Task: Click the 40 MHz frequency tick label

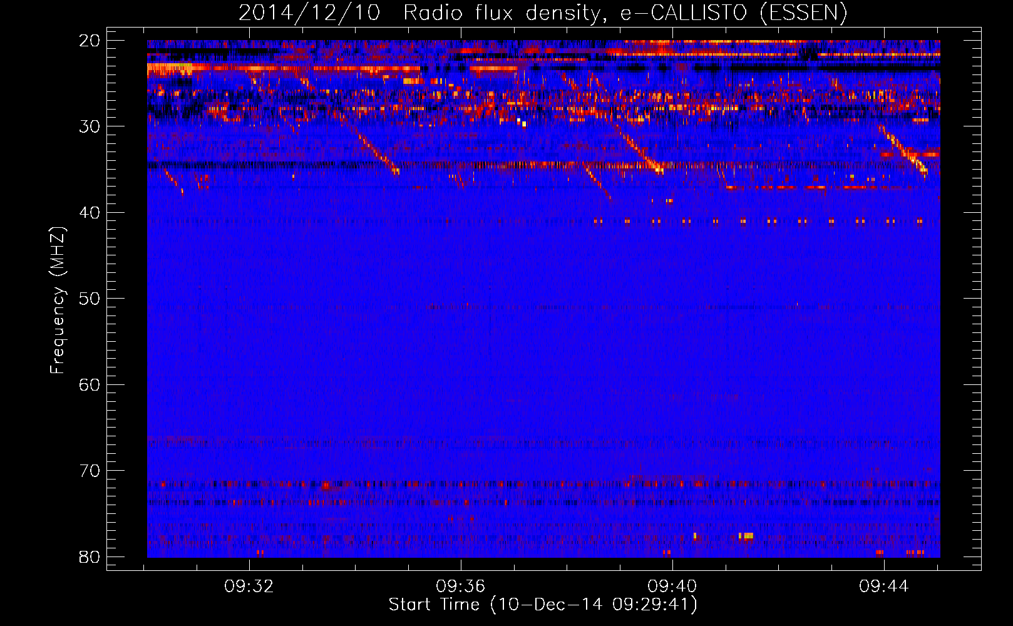Action: click(x=90, y=213)
